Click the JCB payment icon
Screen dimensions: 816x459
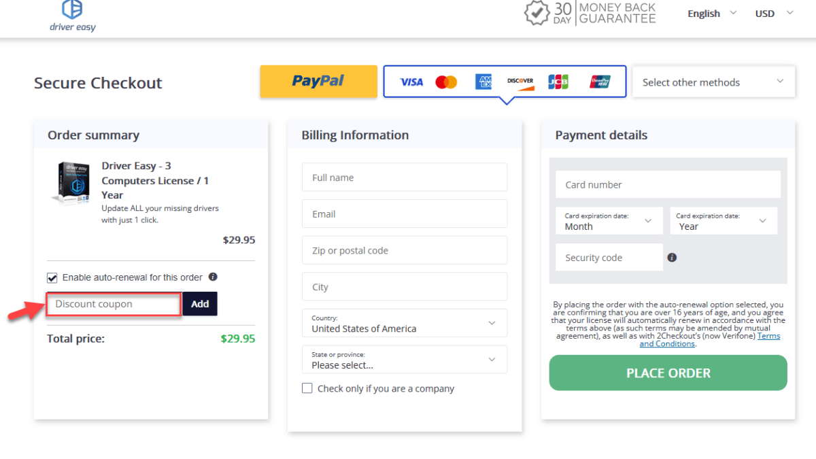[x=558, y=82]
